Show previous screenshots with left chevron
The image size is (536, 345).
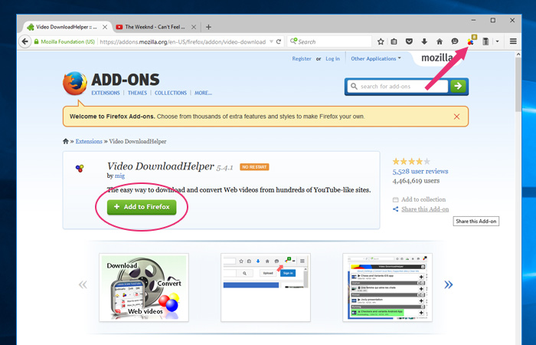pos(83,284)
